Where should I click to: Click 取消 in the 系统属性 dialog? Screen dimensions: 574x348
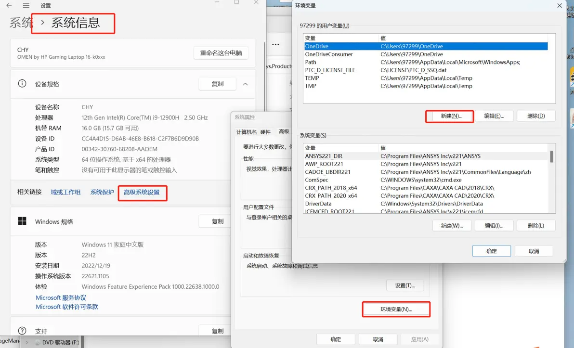378,339
